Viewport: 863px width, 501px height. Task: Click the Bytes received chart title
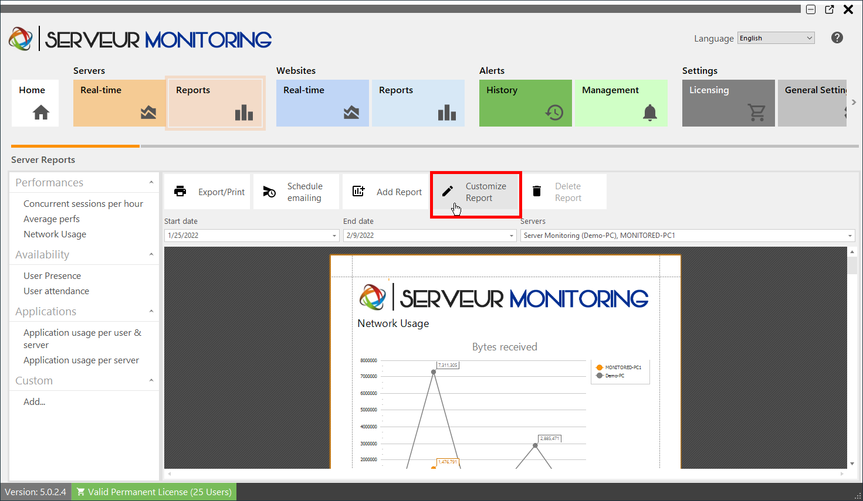[x=505, y=347]
